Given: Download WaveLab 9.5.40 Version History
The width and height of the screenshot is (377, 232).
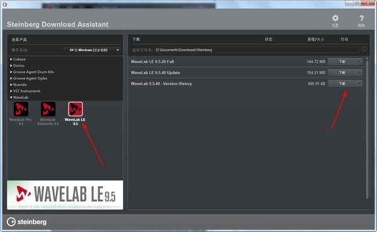Looking at the screenshot, I should pos(342,84).
